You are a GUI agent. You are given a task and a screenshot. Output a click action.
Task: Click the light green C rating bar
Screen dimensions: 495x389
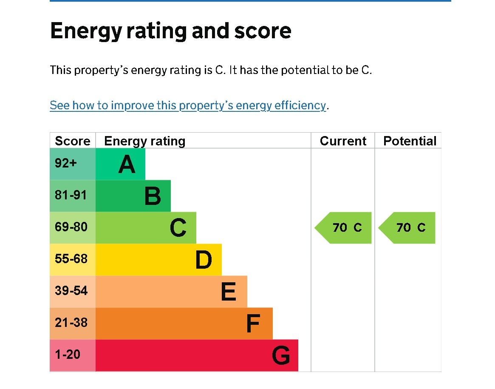click(x=146, y=228)
